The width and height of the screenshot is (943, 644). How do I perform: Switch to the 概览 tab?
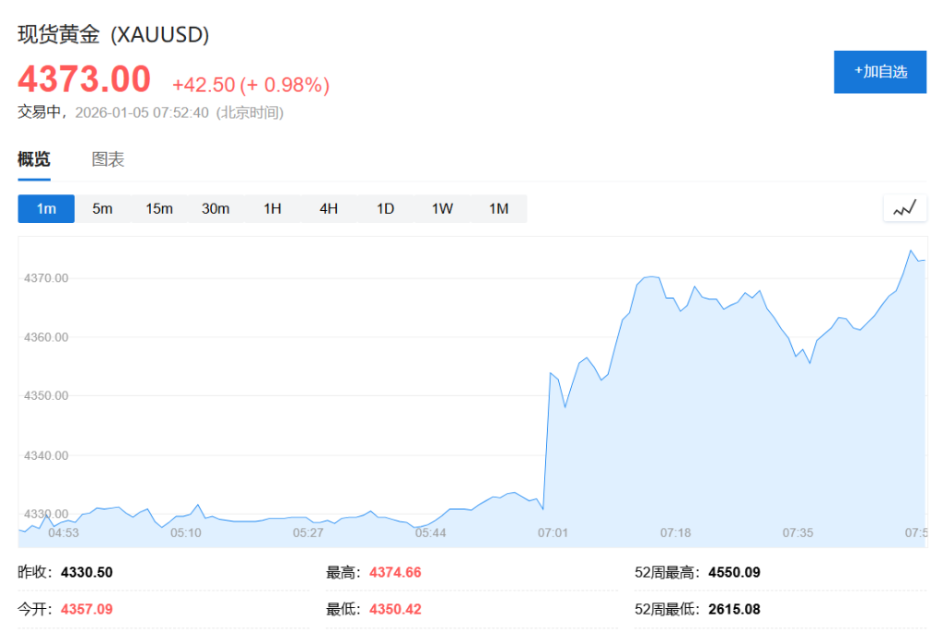[x=34, y=159]
